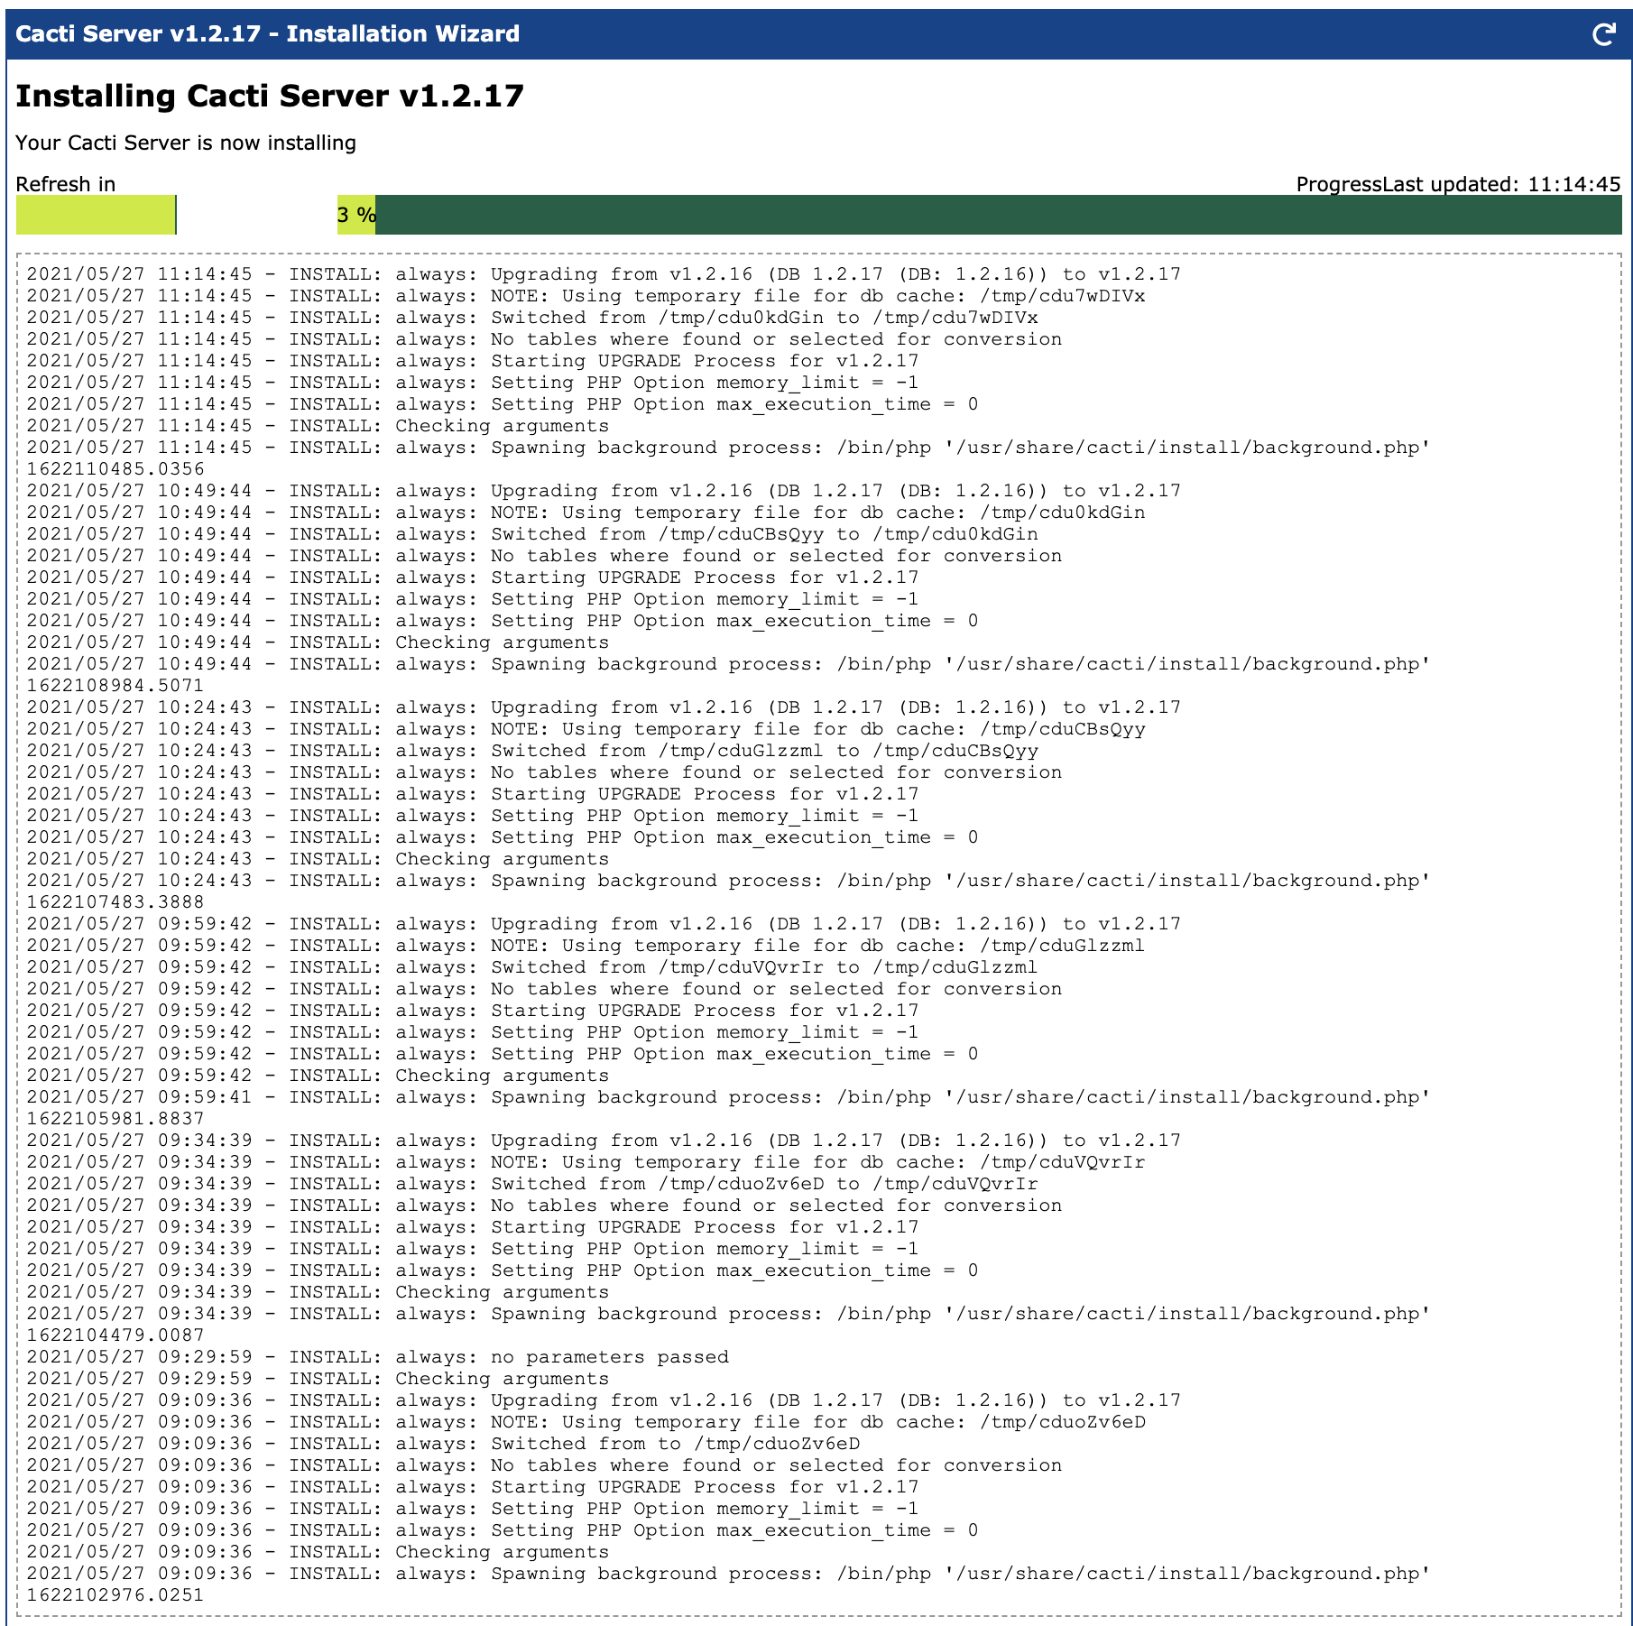Viewport: 1633px width, 1626px height.
Task: Click 09:09:36 'max_execution_time = 0' log line
Action: 503,1530
